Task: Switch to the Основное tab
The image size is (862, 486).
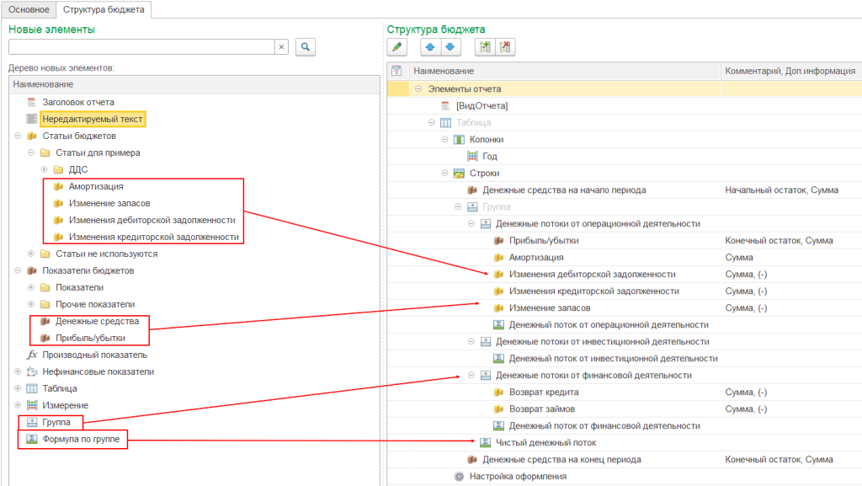Action: (29, 9)
